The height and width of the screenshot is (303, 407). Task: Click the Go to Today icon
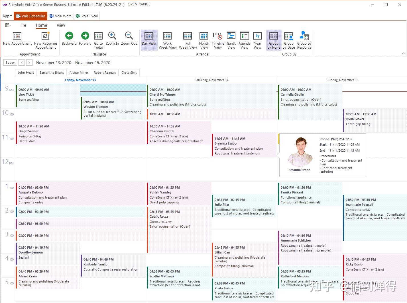[x=98, y=36]
